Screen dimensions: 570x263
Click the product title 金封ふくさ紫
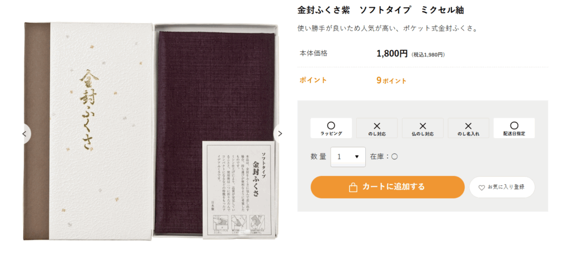point(323,10)
